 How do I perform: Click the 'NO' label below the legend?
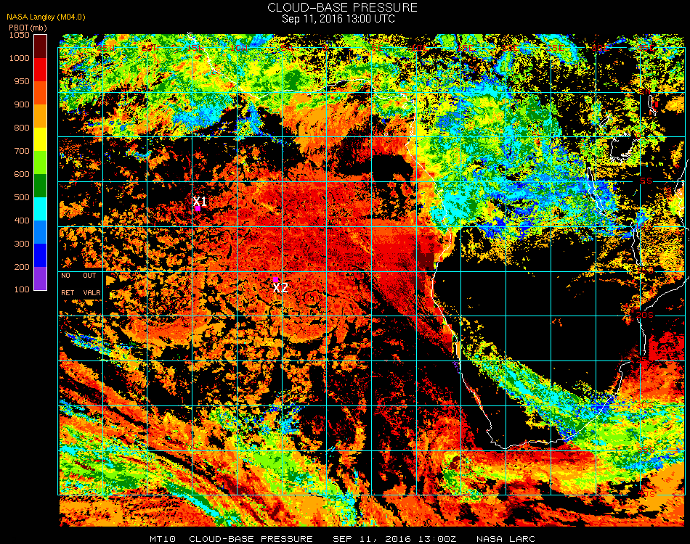pyautogui.click(x=65, y=276)
